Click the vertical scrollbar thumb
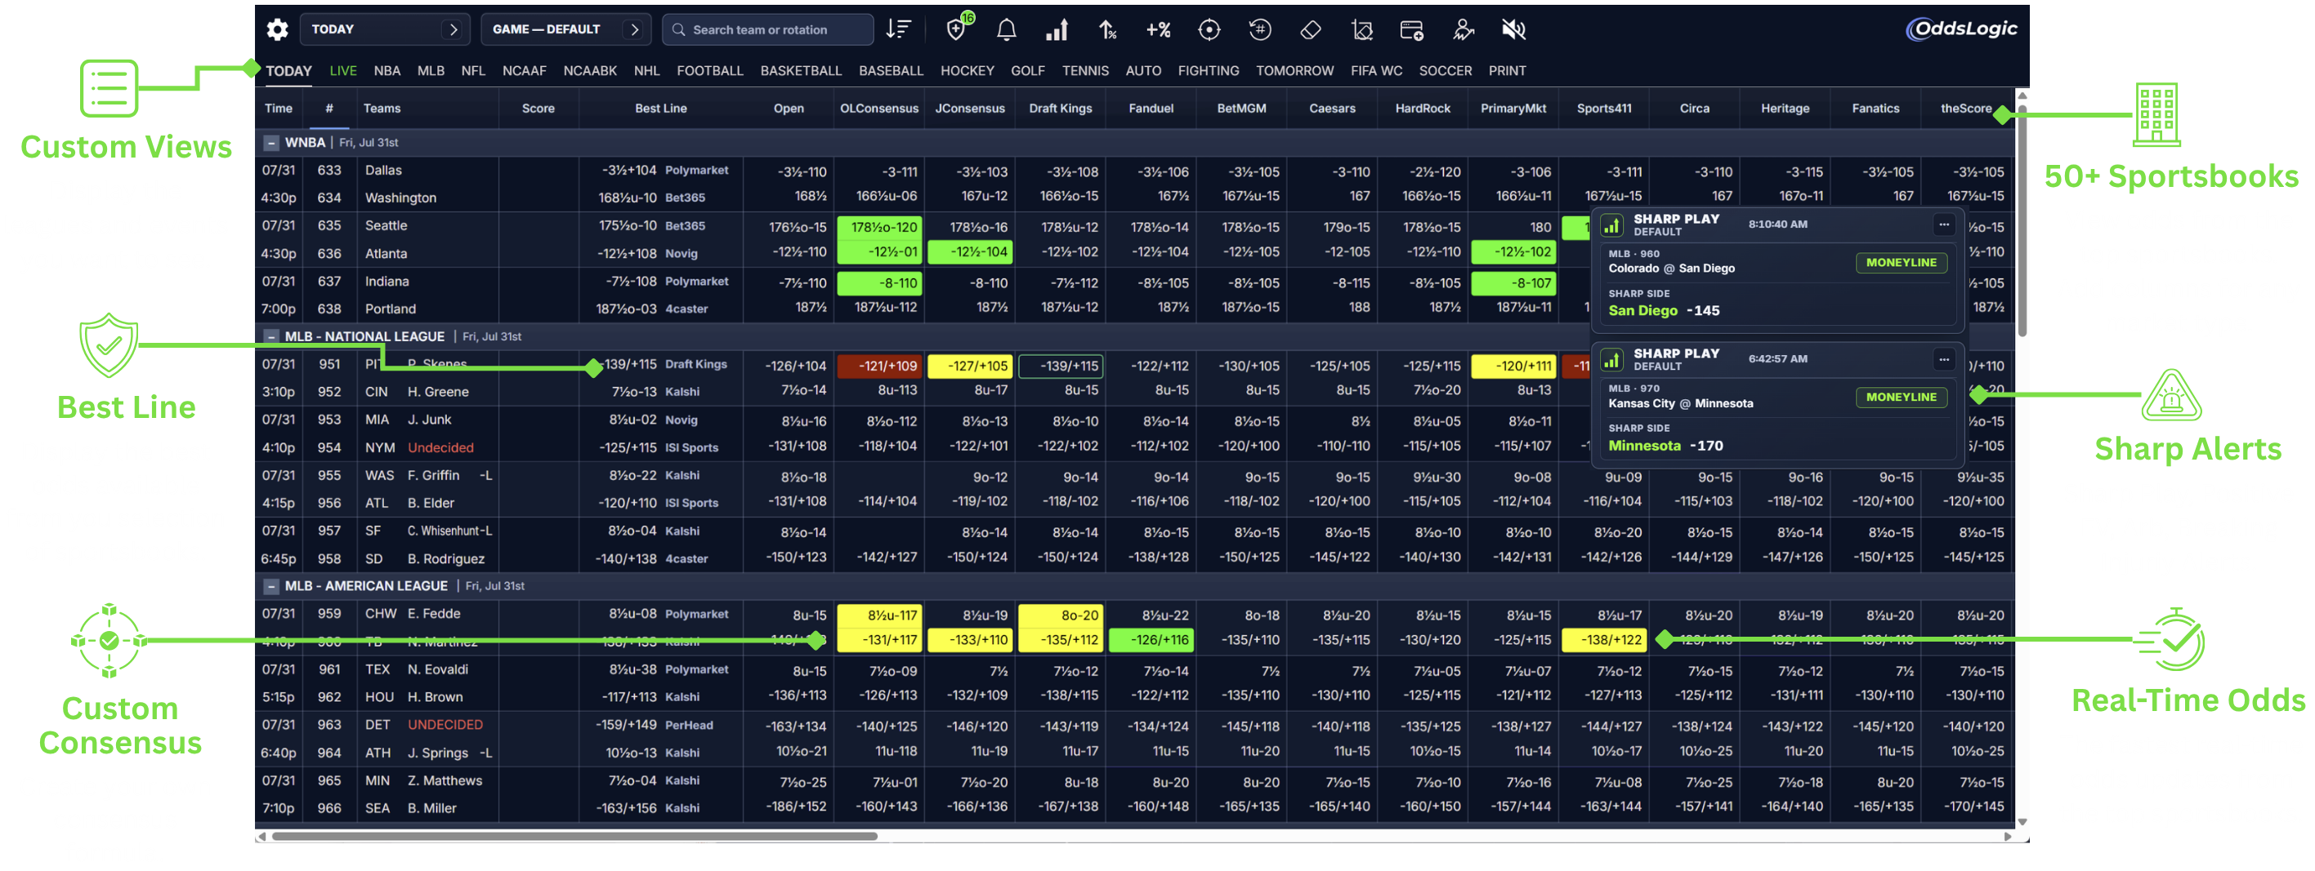Viewport: 2315px width, 871px height. pos(2022,220)
